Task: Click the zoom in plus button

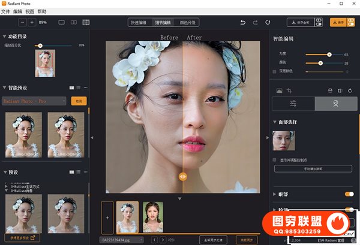Action: tap(32, 22)
